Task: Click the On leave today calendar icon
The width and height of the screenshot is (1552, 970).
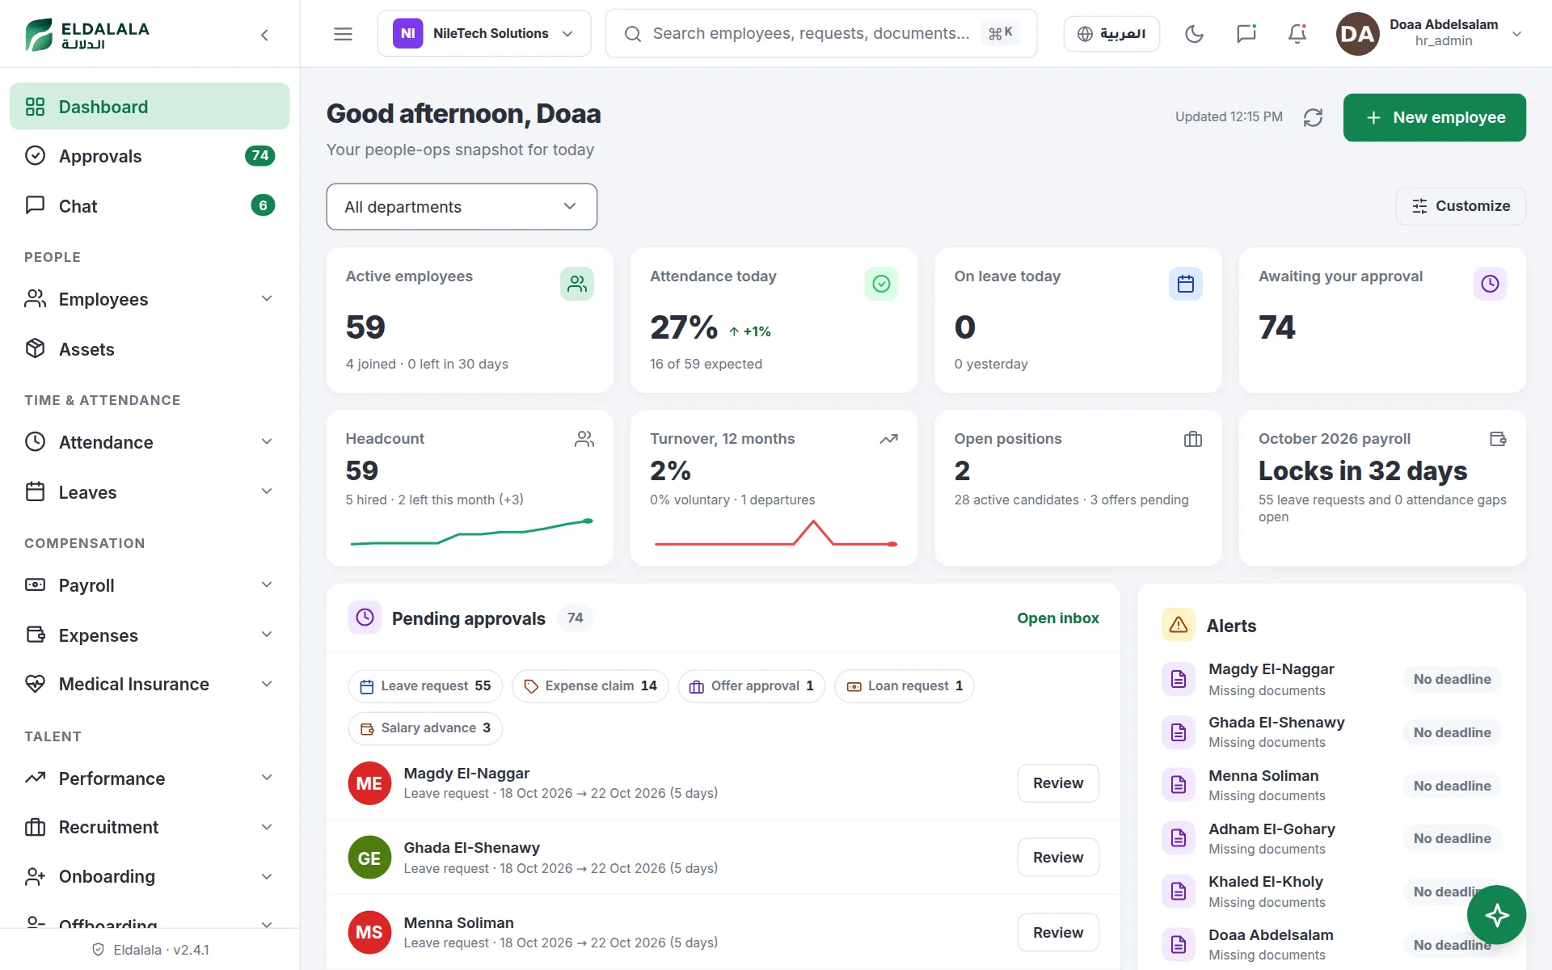Action: pos(1186,284)
